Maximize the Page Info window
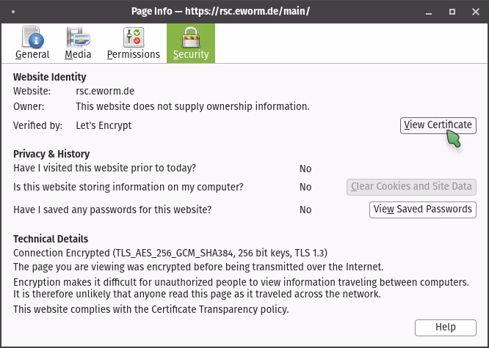Viewport: 489px width, 348px height. (452, 11)
